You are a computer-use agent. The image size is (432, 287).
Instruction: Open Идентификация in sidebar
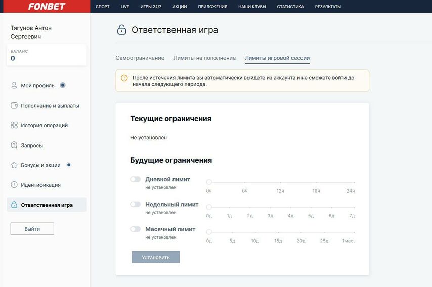[x=47, y=184]
